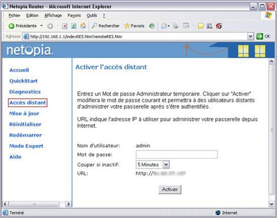
Task: Open the Réinitialiser sidebar link
Action: [25, 124]
